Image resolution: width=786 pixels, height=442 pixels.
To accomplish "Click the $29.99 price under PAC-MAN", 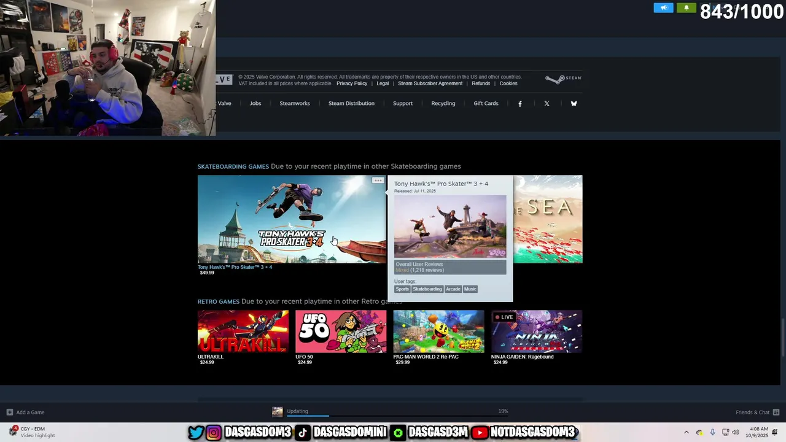I will [x=403, y=362].
